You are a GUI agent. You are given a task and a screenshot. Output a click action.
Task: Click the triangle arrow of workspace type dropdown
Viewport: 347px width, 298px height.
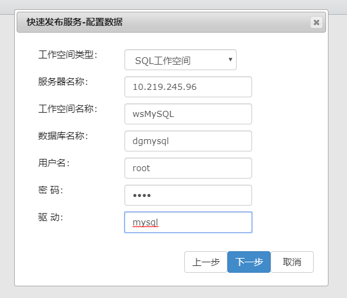click(x=231, y=60)
